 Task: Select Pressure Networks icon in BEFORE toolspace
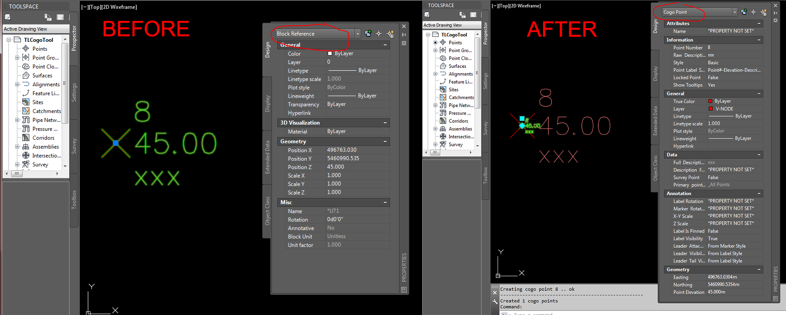coord(26,129)
